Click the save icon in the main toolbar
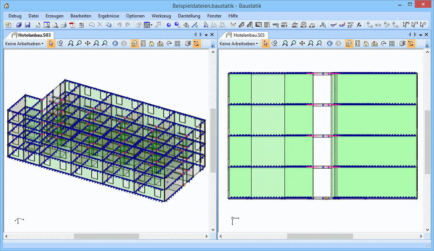The height and width of the screenshot is (251, 434). [27, 25]
